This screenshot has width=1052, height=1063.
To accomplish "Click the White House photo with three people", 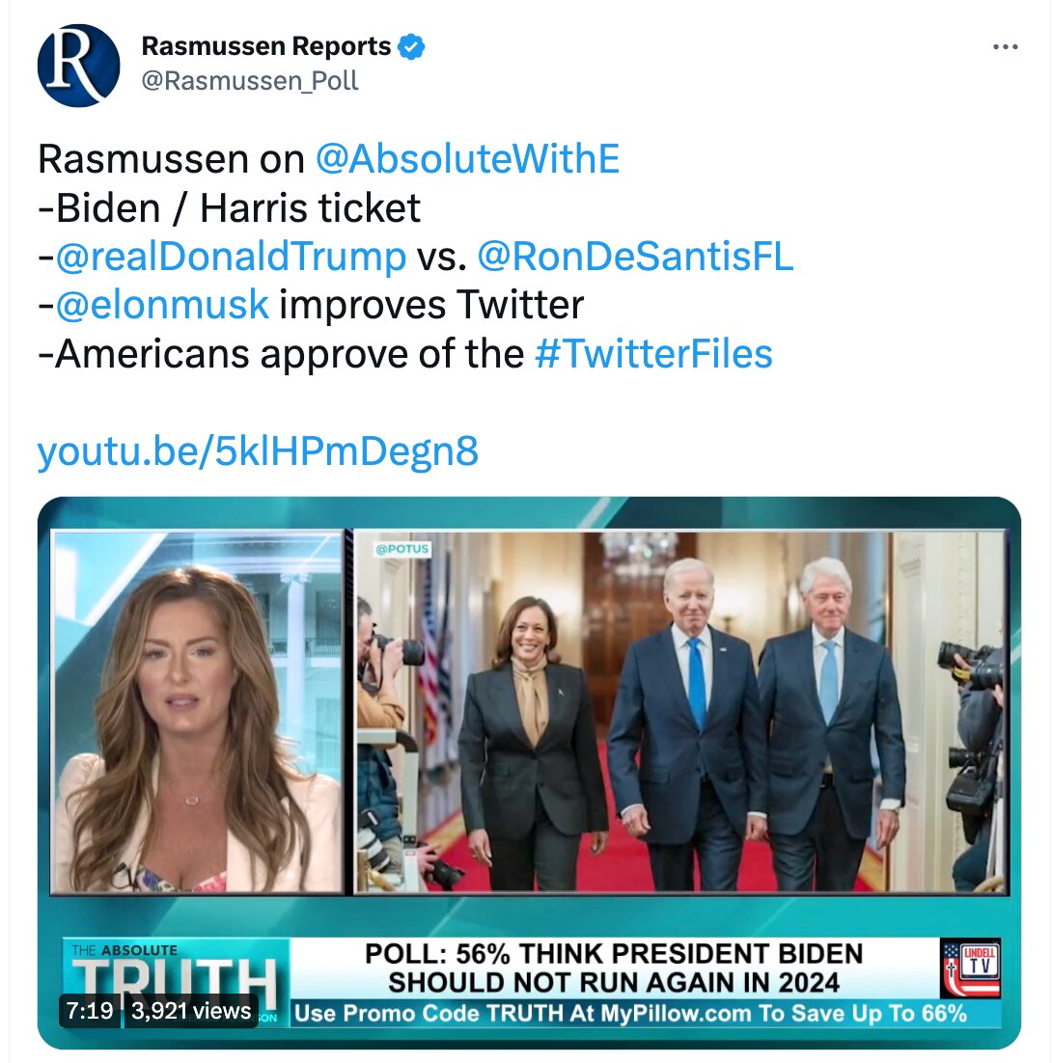I will [681, 711].
